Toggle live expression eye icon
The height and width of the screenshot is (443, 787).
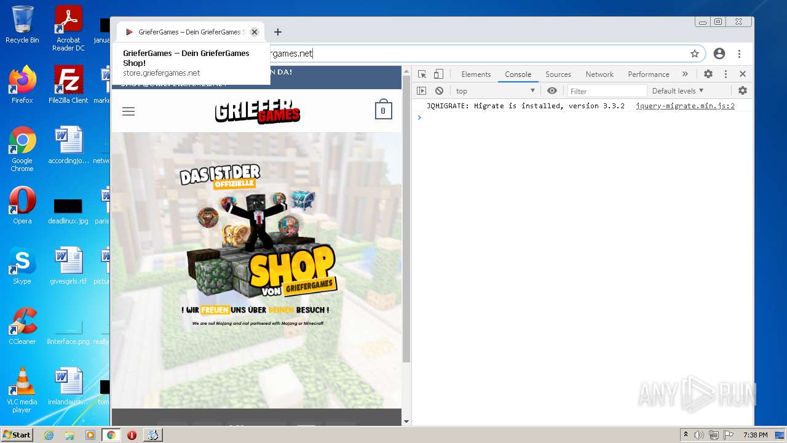pyautogui.click(x=552, y=90)
